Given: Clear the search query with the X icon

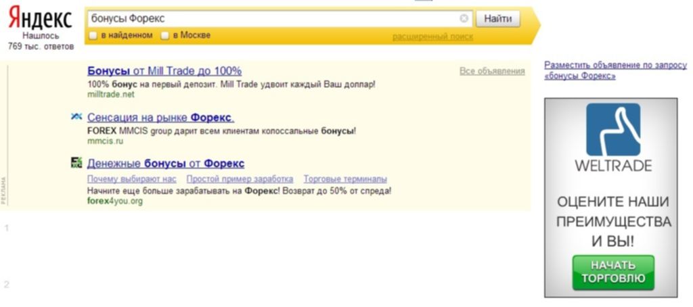Looking at the screenshot, I should pos(464,18).
